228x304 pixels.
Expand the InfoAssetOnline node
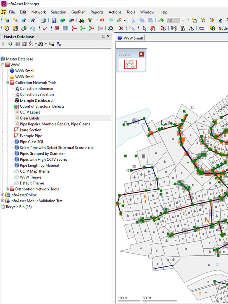click(3, 195)
